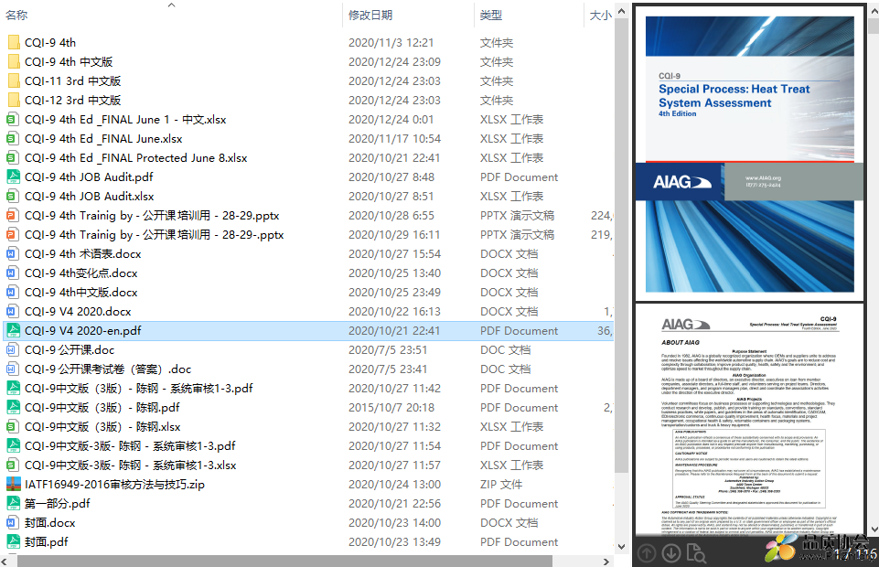Click spreadsheet icon of CQI-9 4th JOB Audit.xlsx
The image size is (879, 567).
click(x=12, y=196)
